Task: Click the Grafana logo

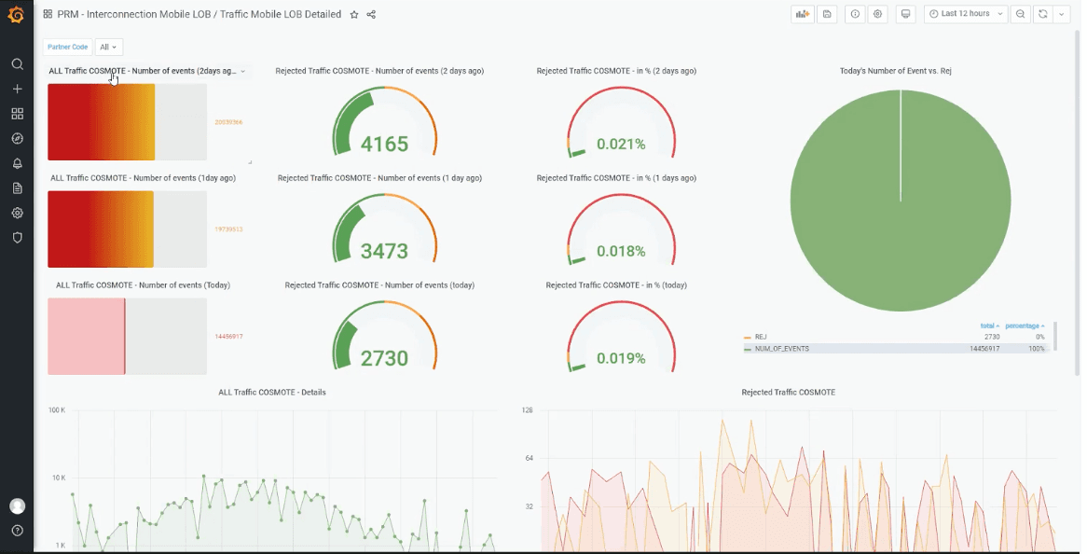Action: 15,14
